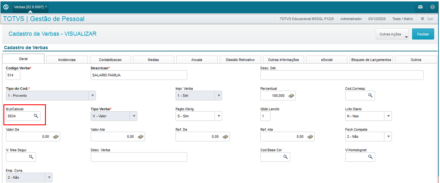Open the Outras Ações dropdown menu
This screenshot has height=183, width=440.
click(x=392, y=34)
